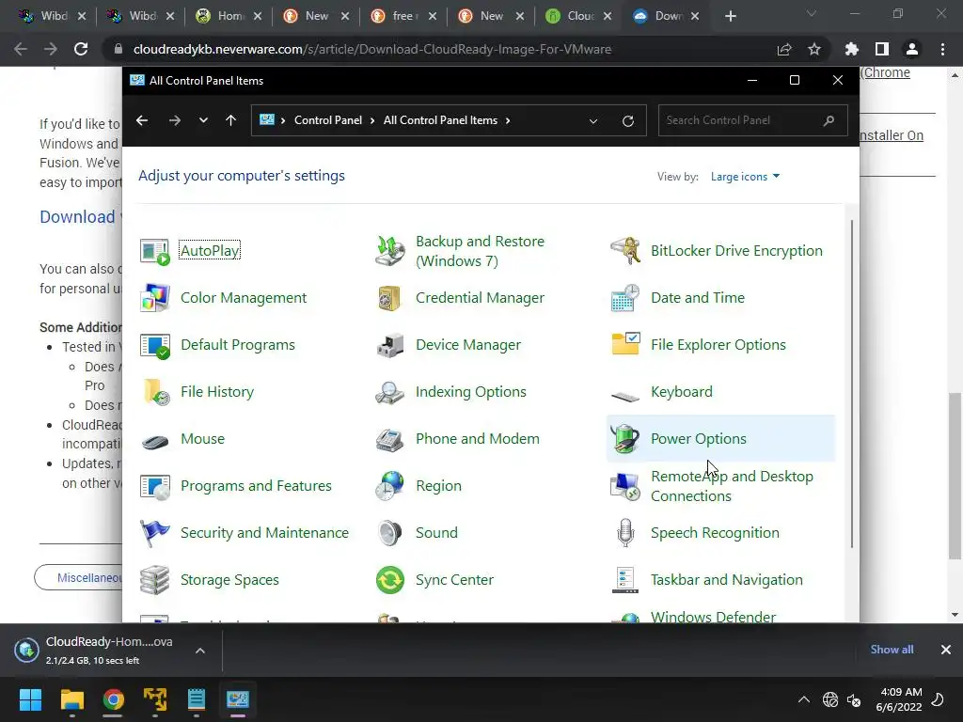
Task: Open the Programs and Features icon
Action: [155, 486]
